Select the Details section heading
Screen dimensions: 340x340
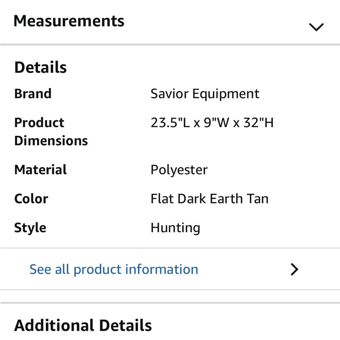point(40,67)
